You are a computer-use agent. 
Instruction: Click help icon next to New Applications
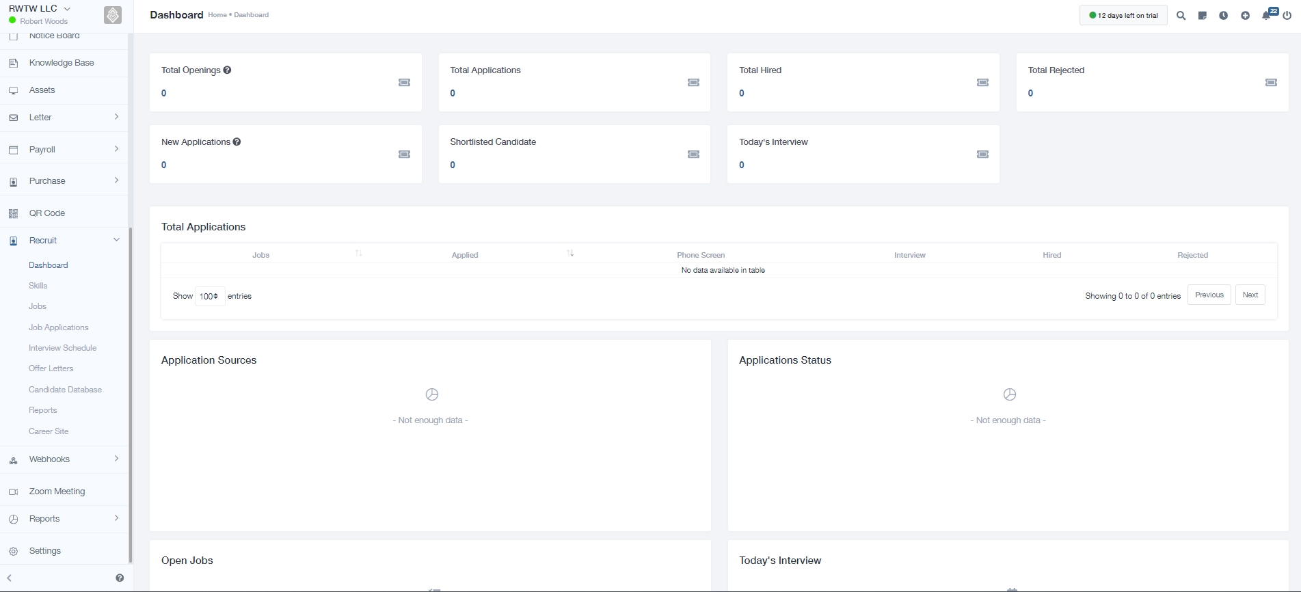(237, 142)
